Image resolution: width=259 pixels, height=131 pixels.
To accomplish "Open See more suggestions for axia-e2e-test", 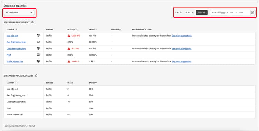I will tap(182, 36).
